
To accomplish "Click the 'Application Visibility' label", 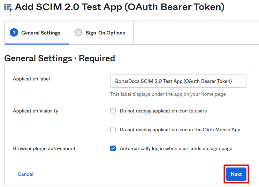I will coord(36,111).
